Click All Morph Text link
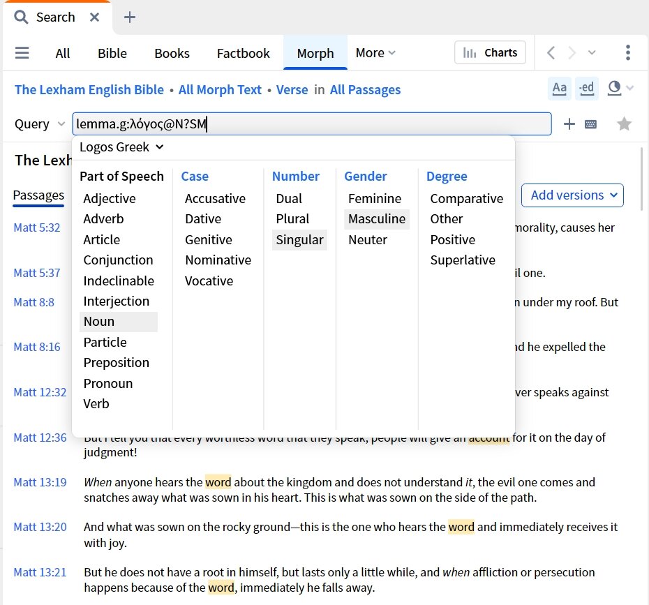This screenshot has width=649, height=605. click(220, 90)
